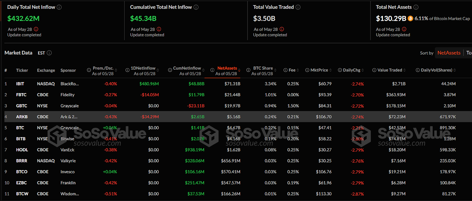Click info icon before MktPrice column
Screen dimensions: 472x201
[307, 70]
